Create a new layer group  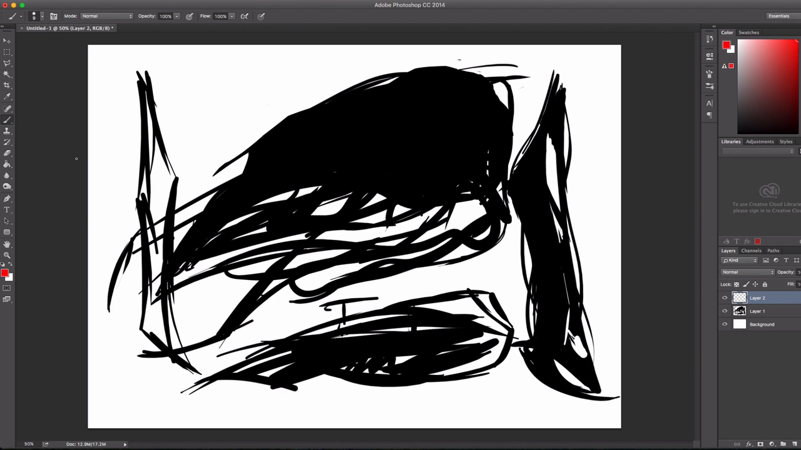click(x=783, y=444)
